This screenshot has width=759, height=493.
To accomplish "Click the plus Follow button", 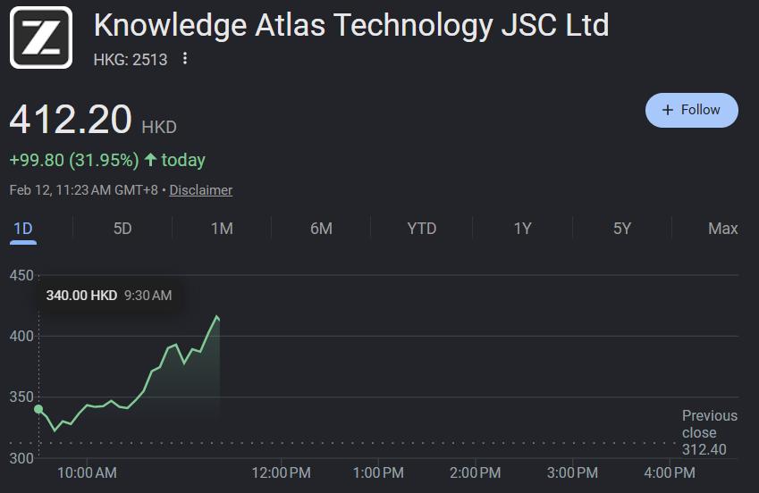I will pos(691,110).
